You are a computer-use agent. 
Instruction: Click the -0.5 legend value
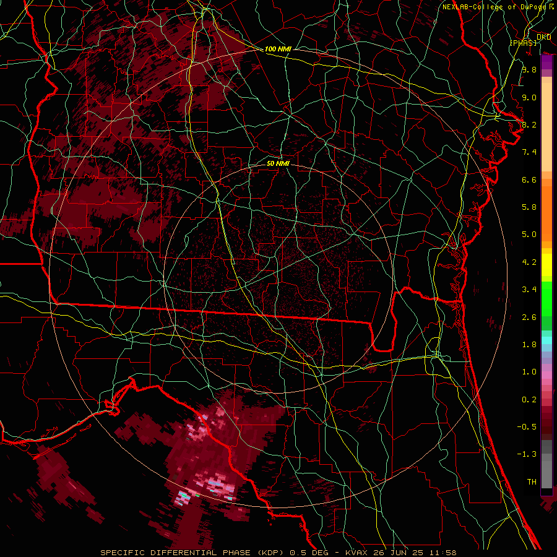coord(527,427)
